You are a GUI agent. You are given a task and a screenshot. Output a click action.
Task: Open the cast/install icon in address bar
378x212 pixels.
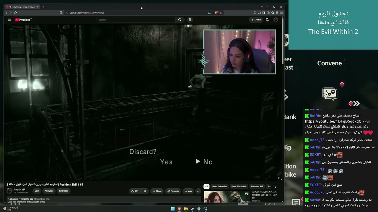click(x=209, y=13)
